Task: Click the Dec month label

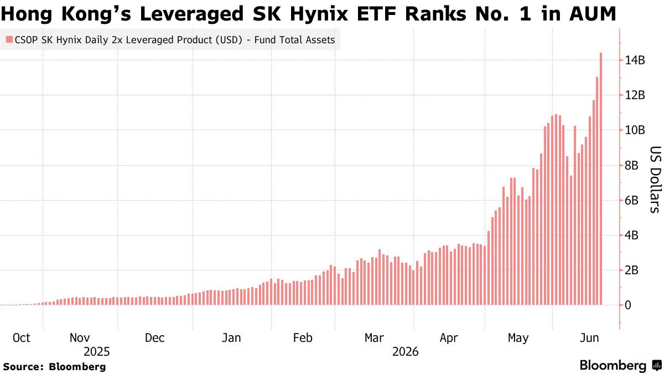Action: coord(154,337)
